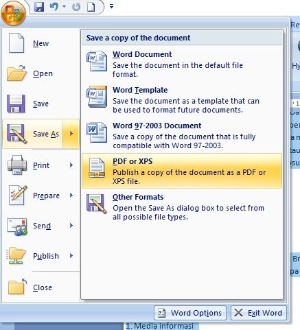Viewport: 300px width, 330px height.
Task: Click the Word Template file icon
Action: (97, 97)
